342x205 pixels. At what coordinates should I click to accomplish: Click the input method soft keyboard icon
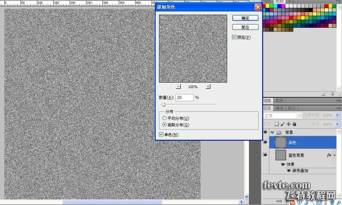pos(319,203)
